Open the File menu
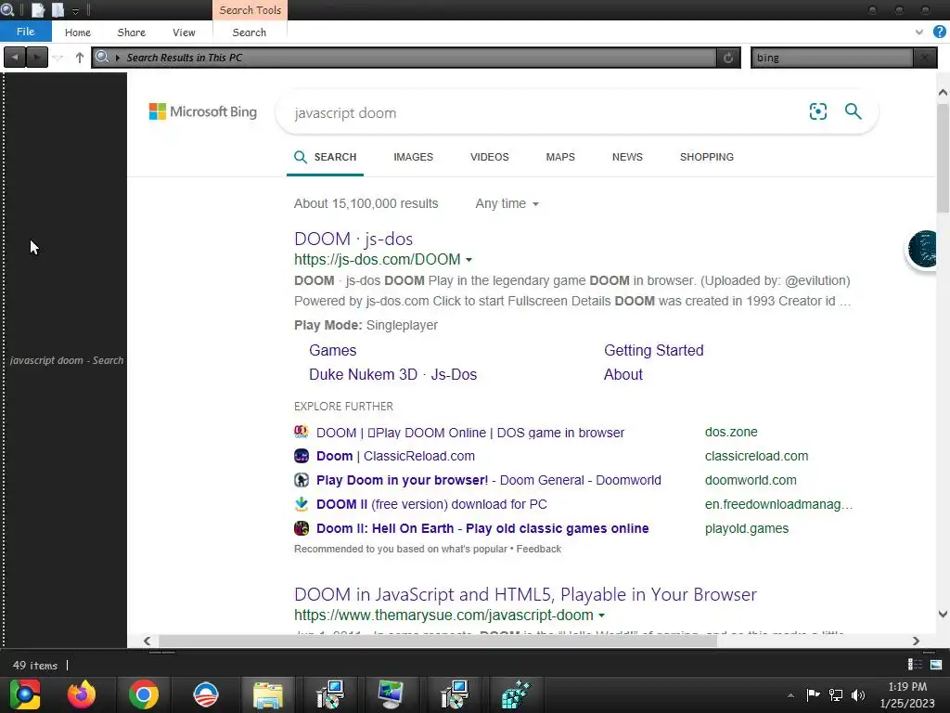950x713 pixels. 25,32
